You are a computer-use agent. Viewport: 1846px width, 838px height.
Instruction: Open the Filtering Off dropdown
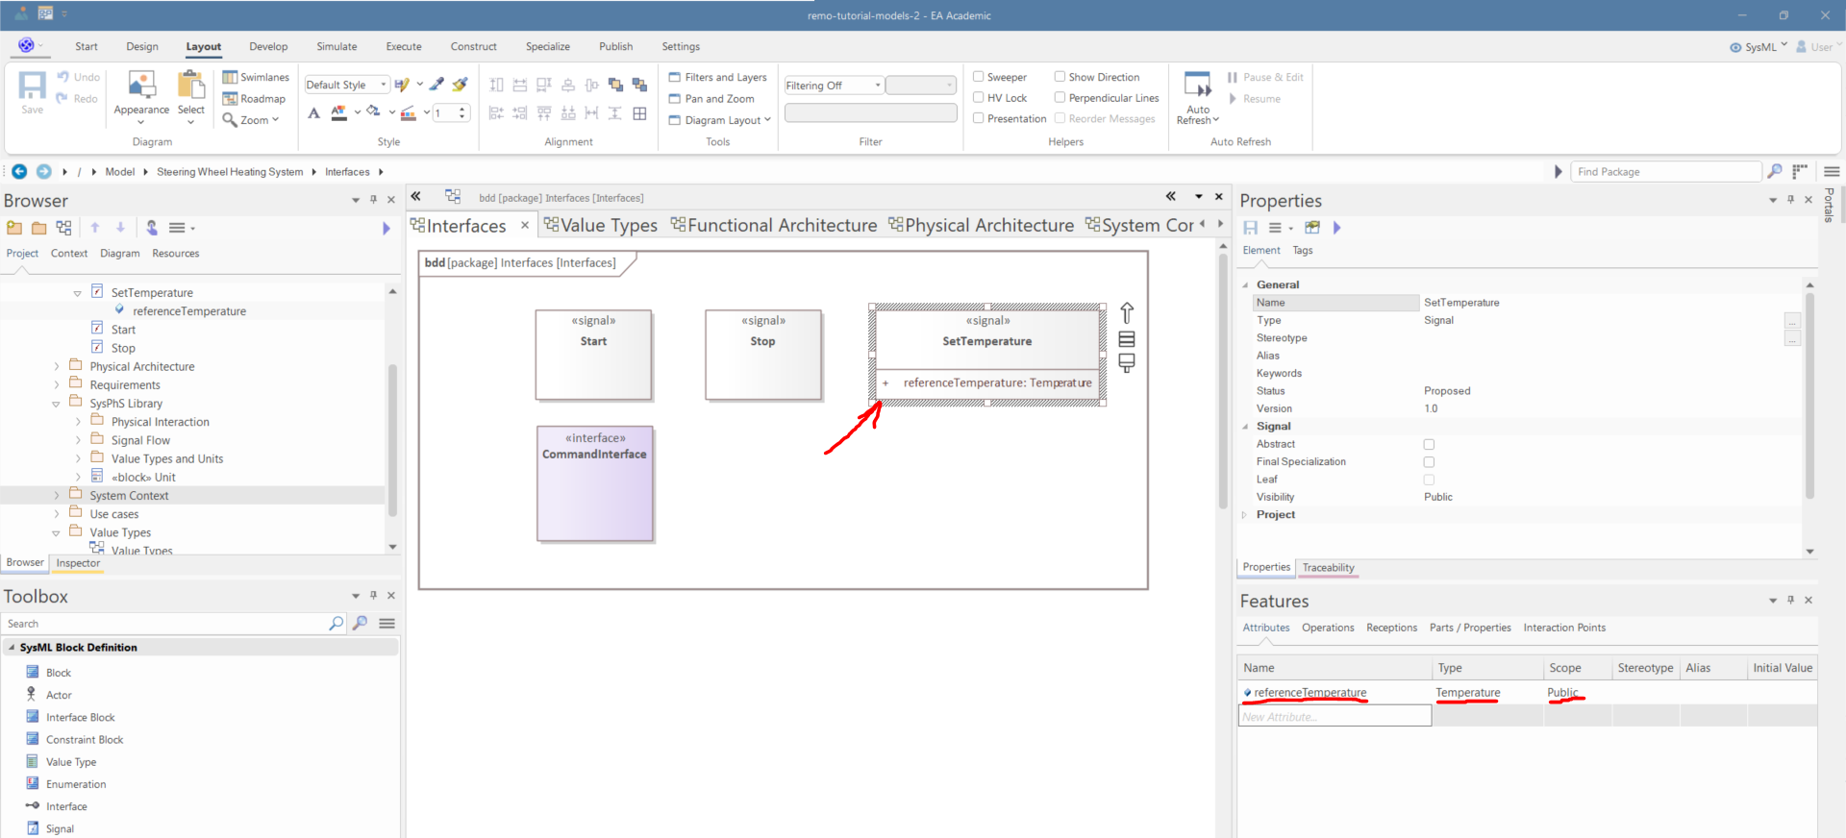click(x=833, y=86)
